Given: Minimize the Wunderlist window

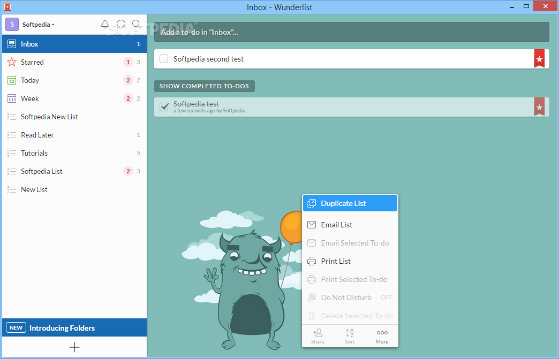Looking at the screenshot, I should (x=512, y=7).
